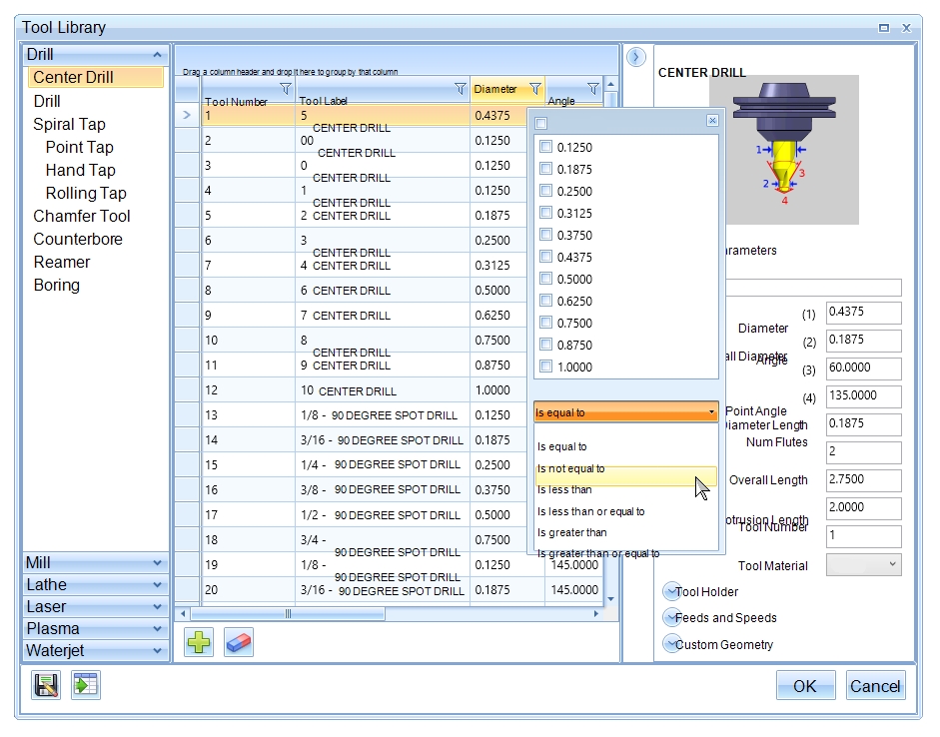Screen dimensions: 940x737
Task: Click the green plus add tool icon
Action: (x=199, y=641)
